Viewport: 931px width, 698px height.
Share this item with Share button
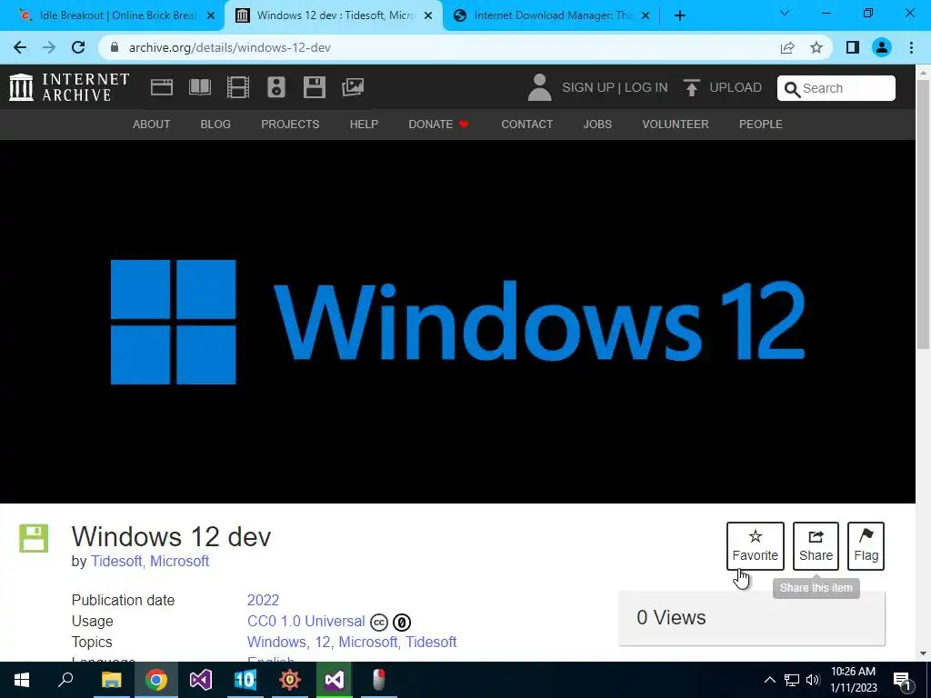pyautogui.click(x=816, y=546)
